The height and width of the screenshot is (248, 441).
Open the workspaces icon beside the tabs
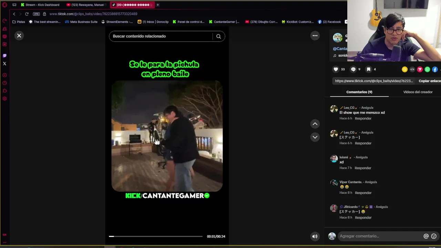(14, 5)
